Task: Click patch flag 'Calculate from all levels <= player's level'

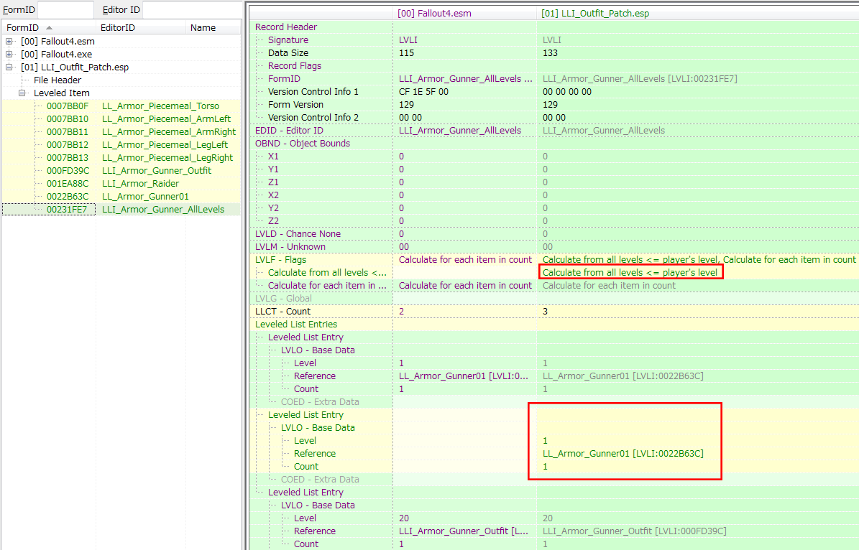Action: click(x=630, y=273)
